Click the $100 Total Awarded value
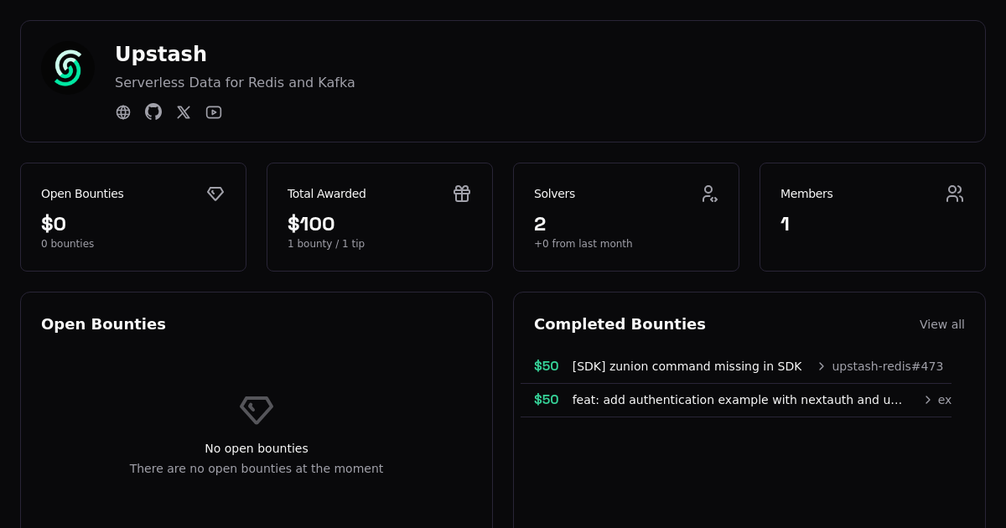The height and width of the screenshot is (528, 1006). coord(311,224)
